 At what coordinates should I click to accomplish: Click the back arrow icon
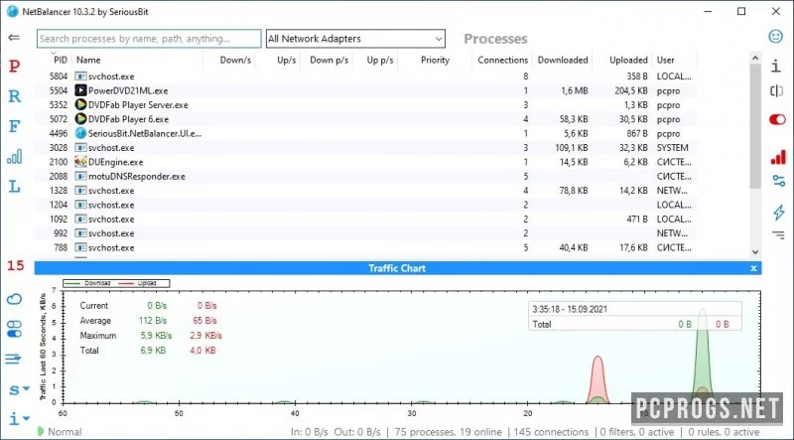(x=14, y=38)
